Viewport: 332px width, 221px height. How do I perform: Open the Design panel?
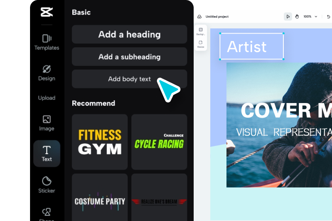[47, 73]
